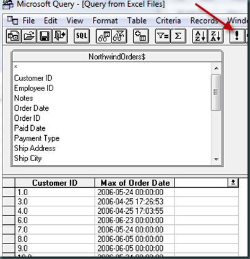Click the field list scrollbar thumb
This screenshot has height=259, width=250.
click(x=216, y=92)
